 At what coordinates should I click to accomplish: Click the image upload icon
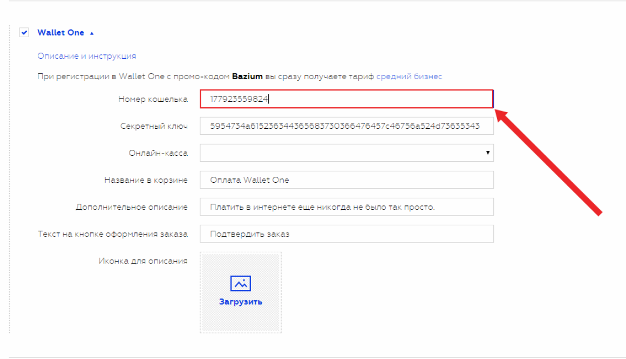[241, 284]
